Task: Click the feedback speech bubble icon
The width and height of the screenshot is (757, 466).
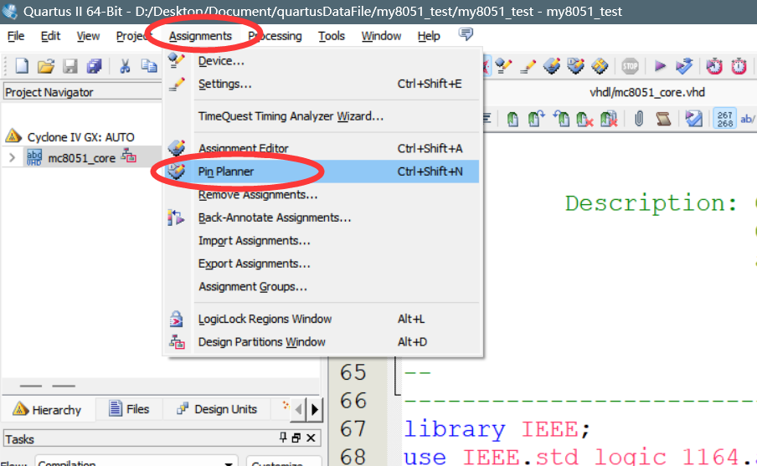Action: click(x=466, y=34)
